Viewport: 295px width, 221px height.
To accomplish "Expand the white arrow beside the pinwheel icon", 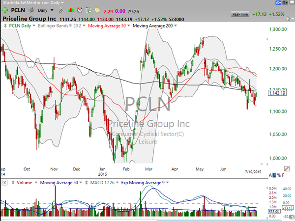I will (x=293, y=19).
